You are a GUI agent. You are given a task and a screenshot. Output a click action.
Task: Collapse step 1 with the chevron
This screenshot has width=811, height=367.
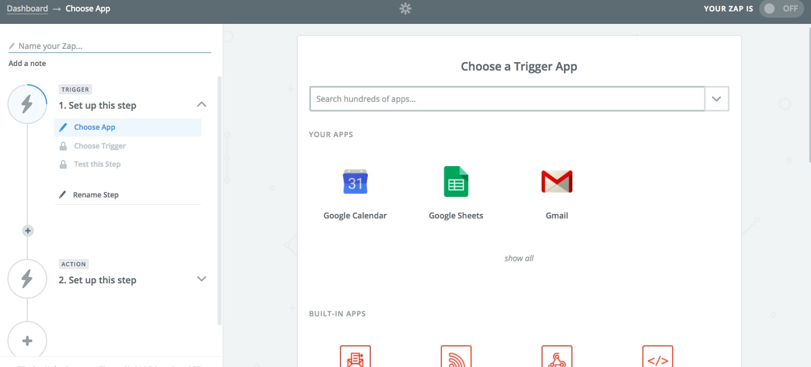201,105
